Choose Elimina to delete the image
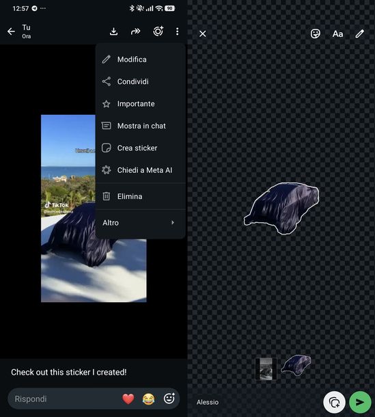 [140, 196]
